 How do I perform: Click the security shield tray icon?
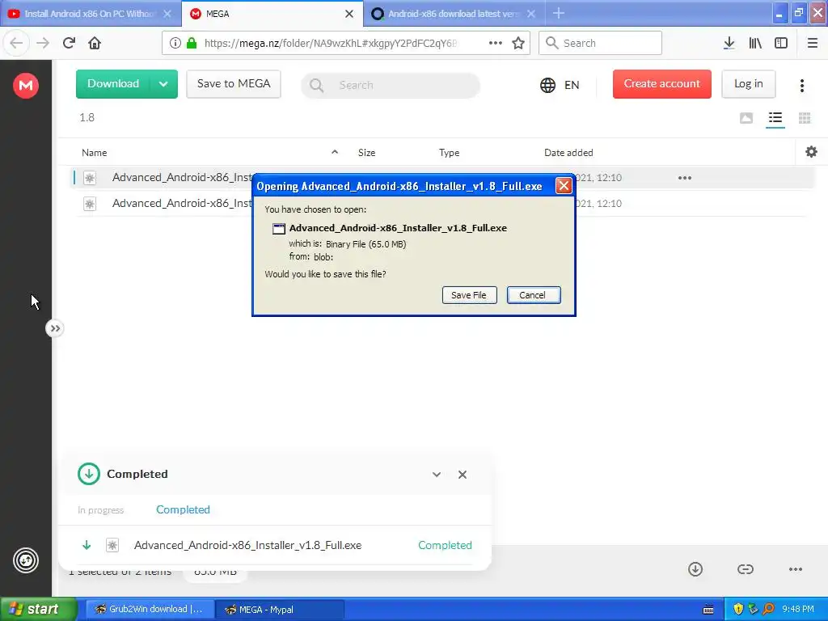738,609
